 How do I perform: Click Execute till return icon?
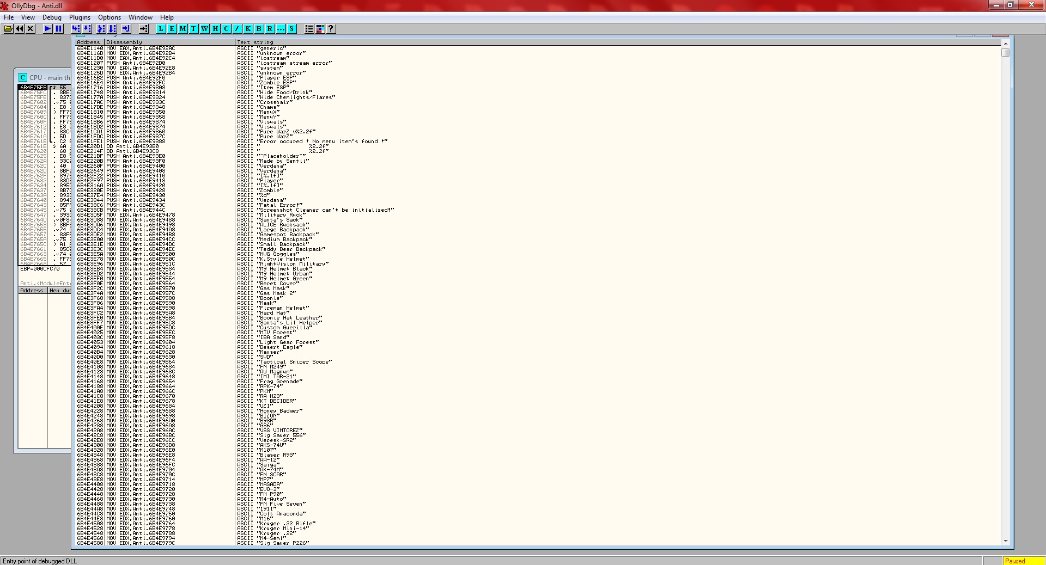126,29
